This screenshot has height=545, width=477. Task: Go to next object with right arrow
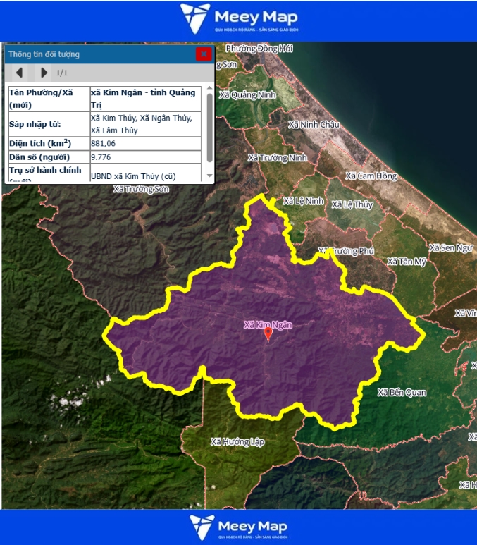click(x=44, y=73)
